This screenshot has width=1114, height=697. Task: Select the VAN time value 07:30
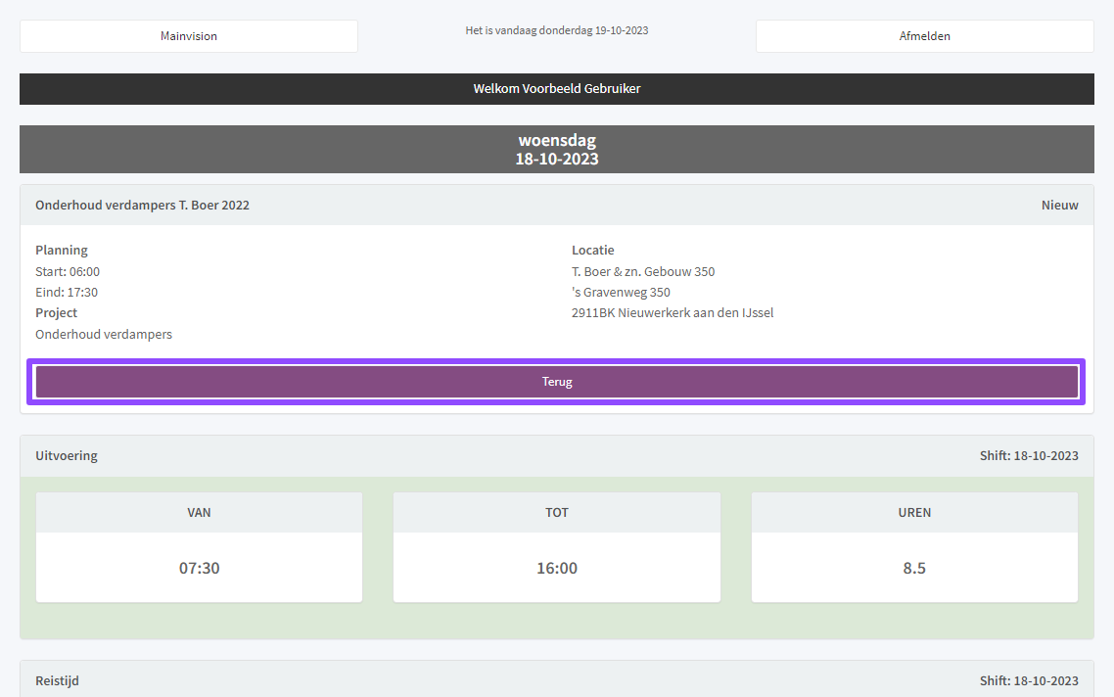tap(199, 568)
